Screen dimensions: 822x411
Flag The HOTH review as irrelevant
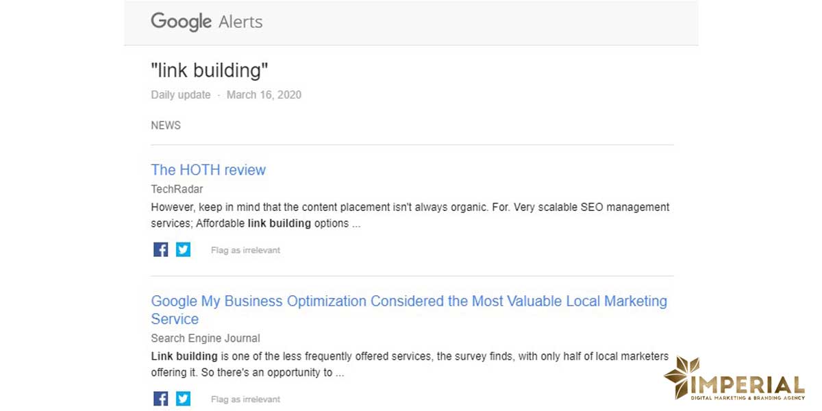click(245, 251)
